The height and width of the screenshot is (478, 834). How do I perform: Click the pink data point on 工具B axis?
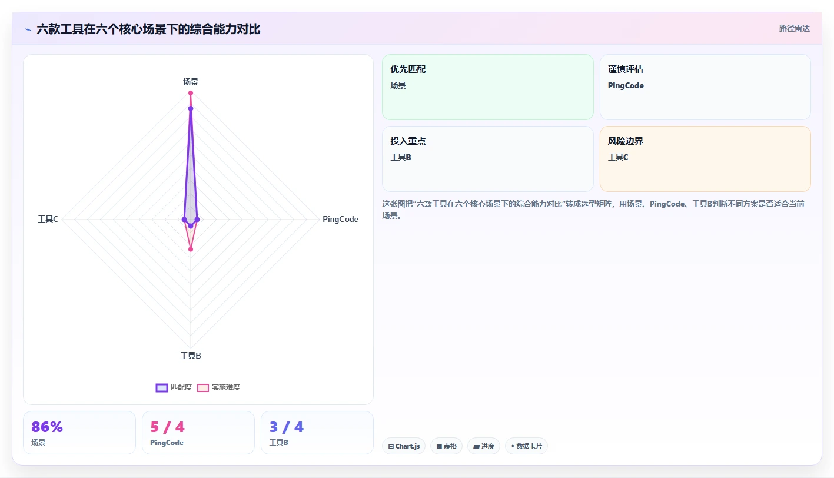(x=191, y=250)
